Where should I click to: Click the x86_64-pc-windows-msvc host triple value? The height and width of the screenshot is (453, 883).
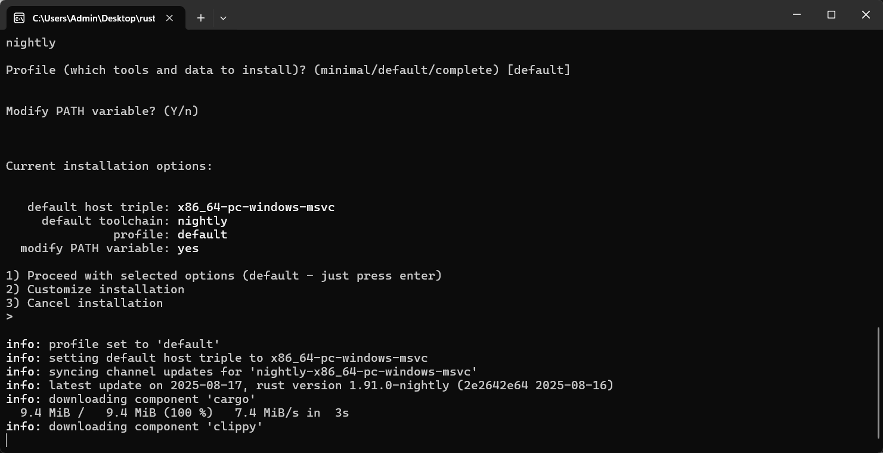(x=256, y=207)
